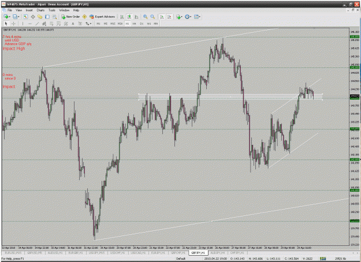
Task: Open the Window menu
Action: (x=64, y=10)
